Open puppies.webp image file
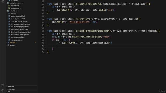The image size is (166, 93). (16, 8)
